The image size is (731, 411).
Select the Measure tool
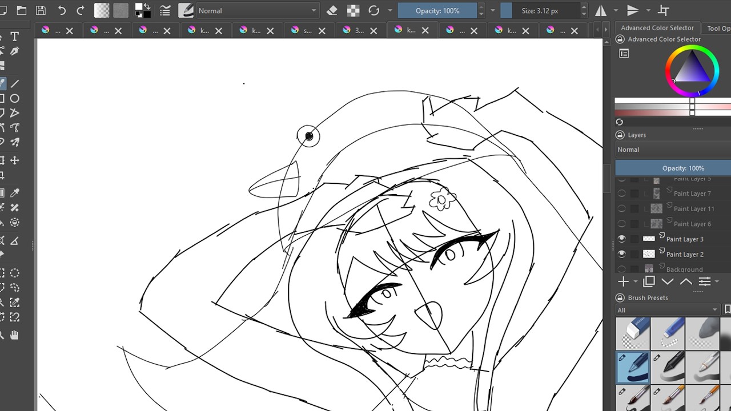tap(15, 241)
